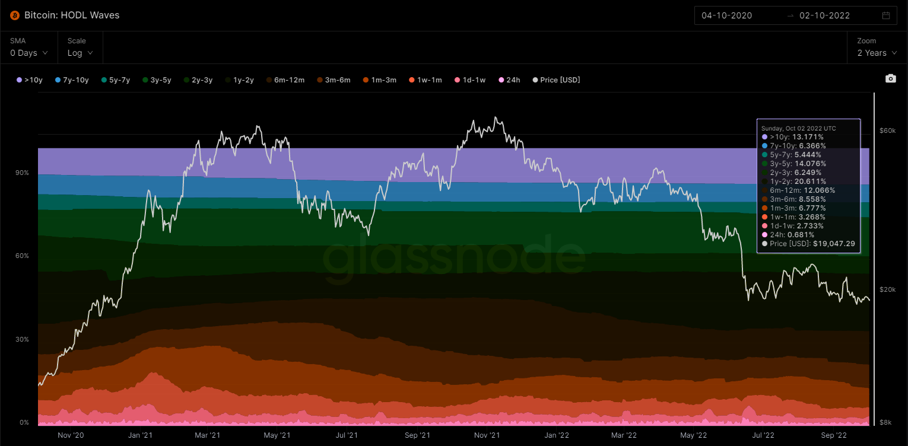Save chart image with camera icon
Screen dimensions: 908x446
(x=890, y=78)
